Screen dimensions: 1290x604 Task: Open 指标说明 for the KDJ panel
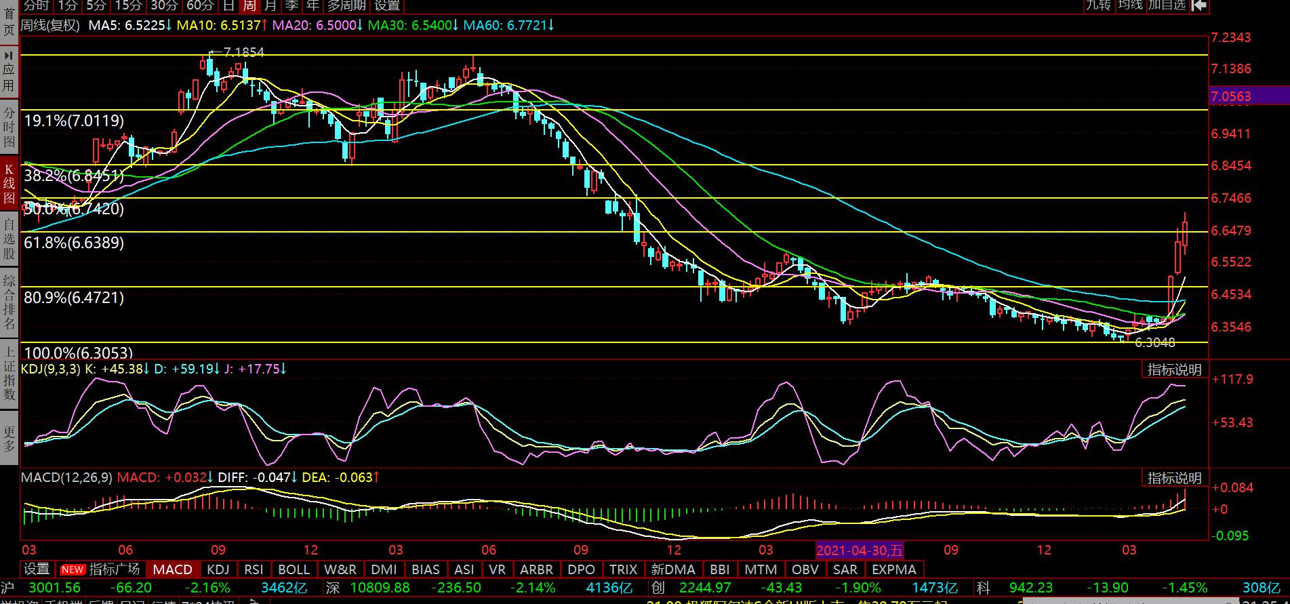click(1175, 369)
